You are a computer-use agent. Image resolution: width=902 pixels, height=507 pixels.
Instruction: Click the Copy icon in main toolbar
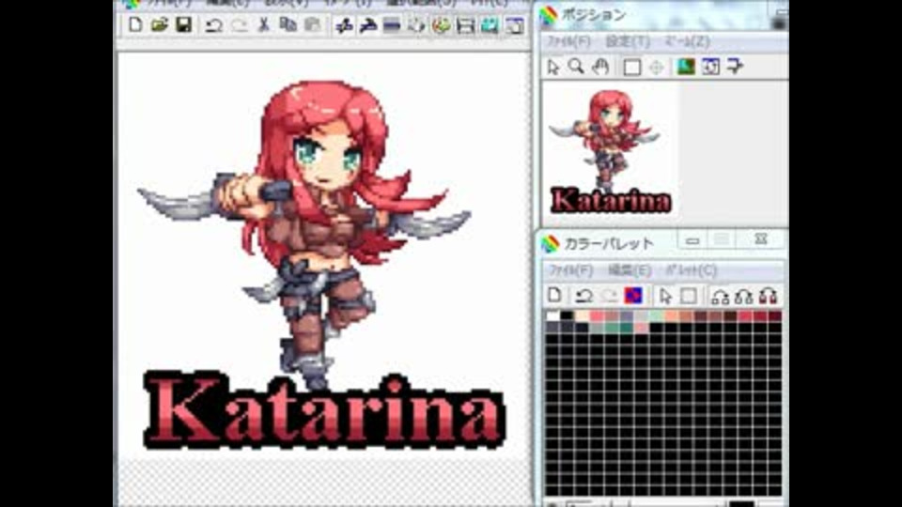pos(288,24)
